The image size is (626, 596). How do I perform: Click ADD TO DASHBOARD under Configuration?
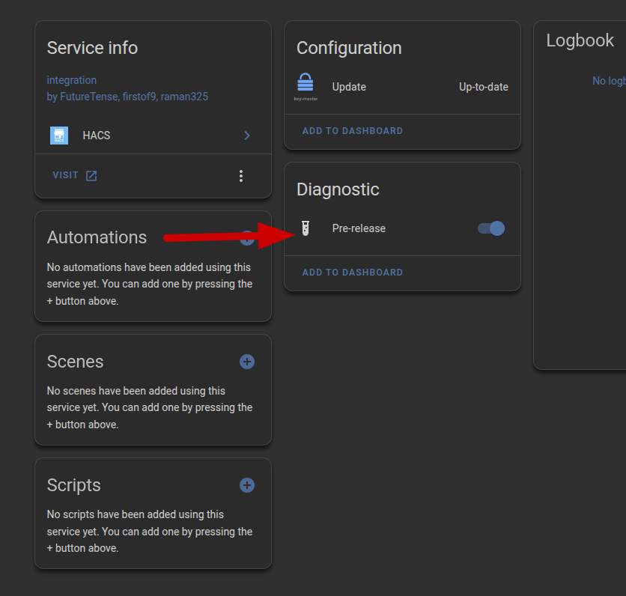click(353, 131)
